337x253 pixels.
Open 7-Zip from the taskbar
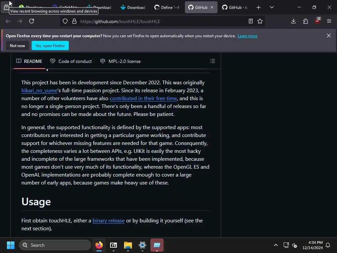pyautogui.click(x=114, y=245)
